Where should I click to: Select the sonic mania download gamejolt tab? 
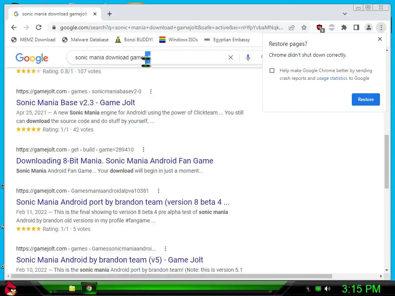[x=54, y=14]
